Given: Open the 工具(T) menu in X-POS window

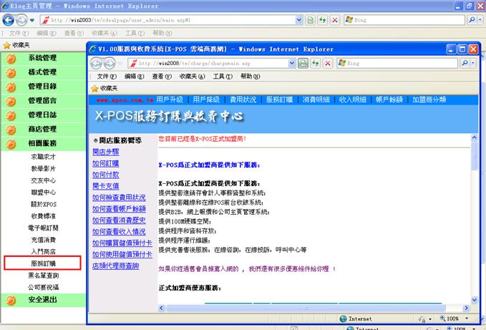Looking at the screenshot, I should point(222,76).
